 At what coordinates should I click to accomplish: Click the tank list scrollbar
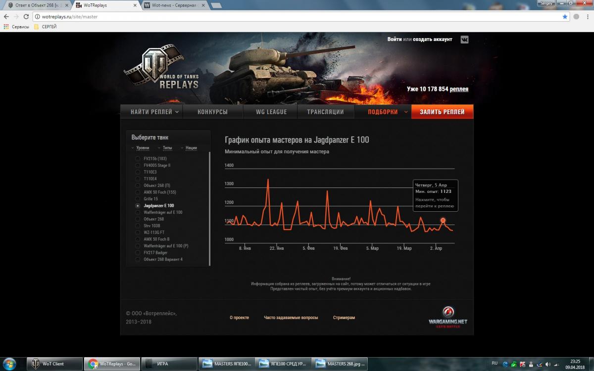209,208
